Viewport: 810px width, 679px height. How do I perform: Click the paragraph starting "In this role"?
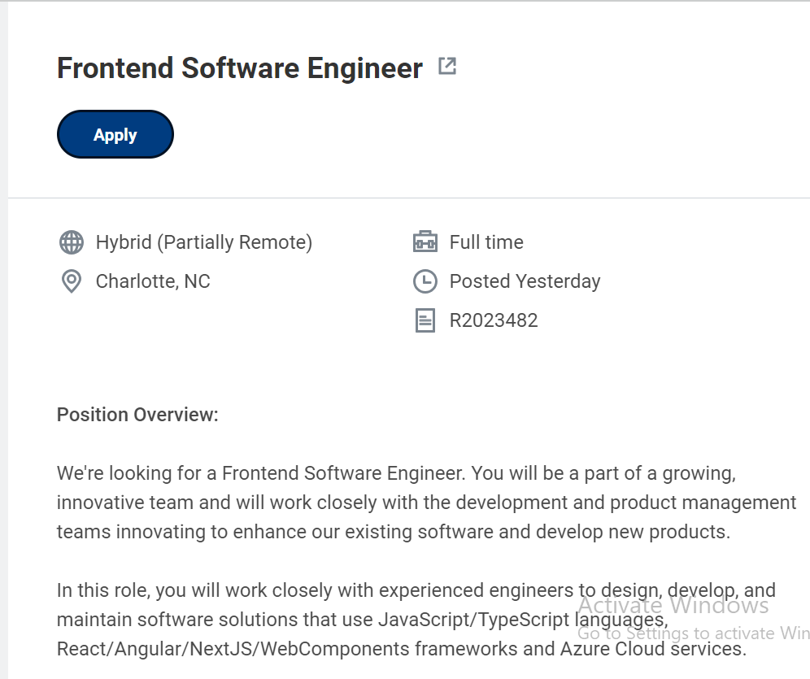point(416,620)
